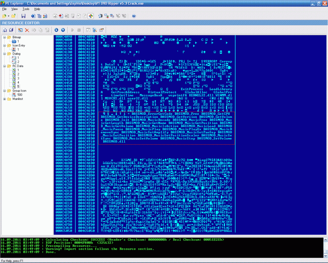Image resolution: width=328 pixels, height=263 pixels.
Task: Move the resource down with the blue arrow
Action: point(57,30)
